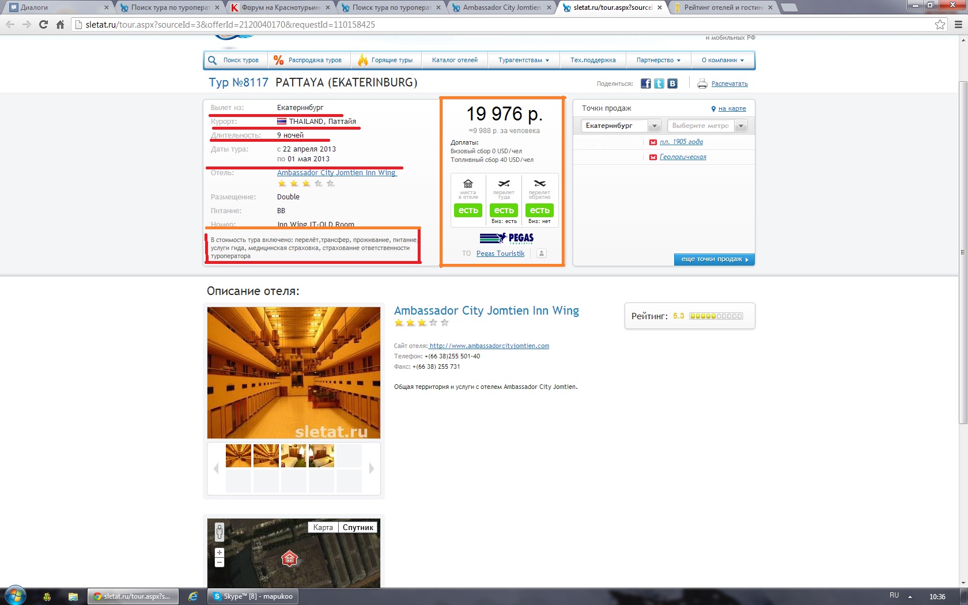Open the пл. 1905 года sales point
The image size is (968, 605).
[x=681, y=142]
